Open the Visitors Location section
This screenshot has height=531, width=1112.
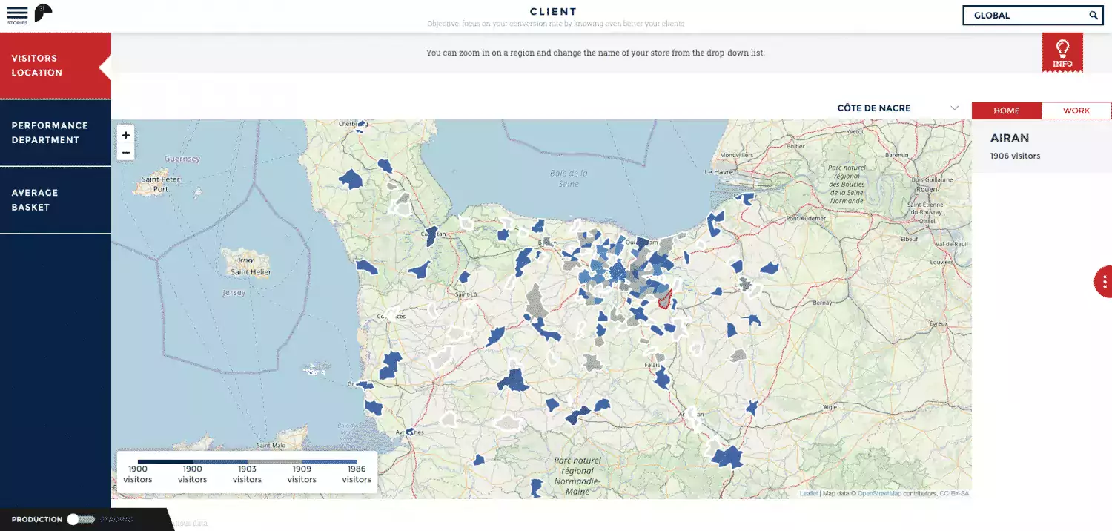(x=55, y=65)
